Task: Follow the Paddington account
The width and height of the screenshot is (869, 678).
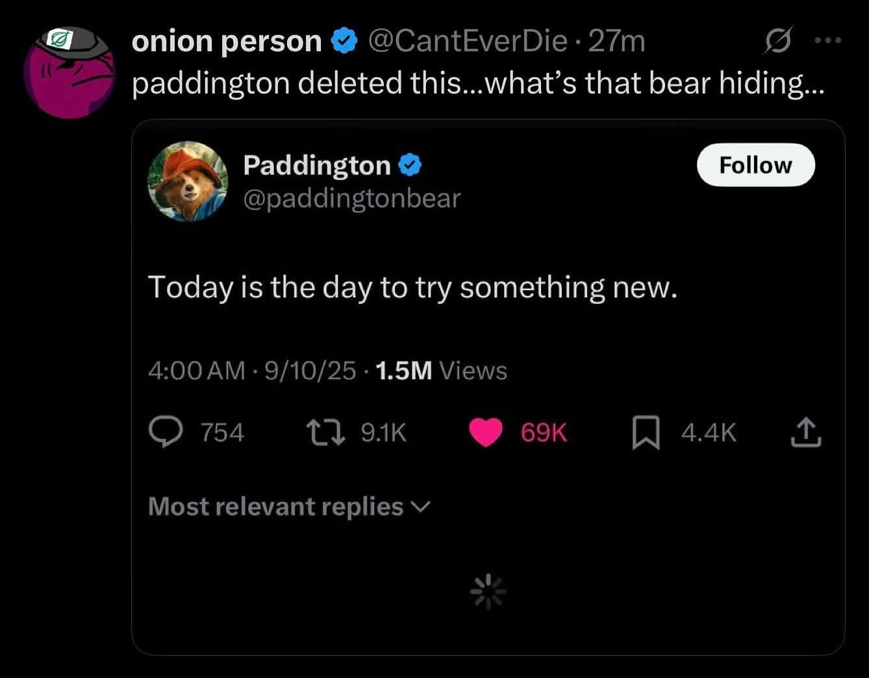Action: (755, 165)
